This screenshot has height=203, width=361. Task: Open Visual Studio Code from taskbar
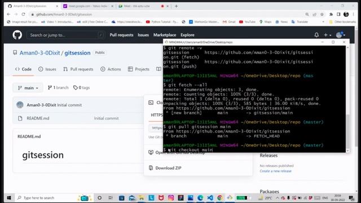click(210, 198)
